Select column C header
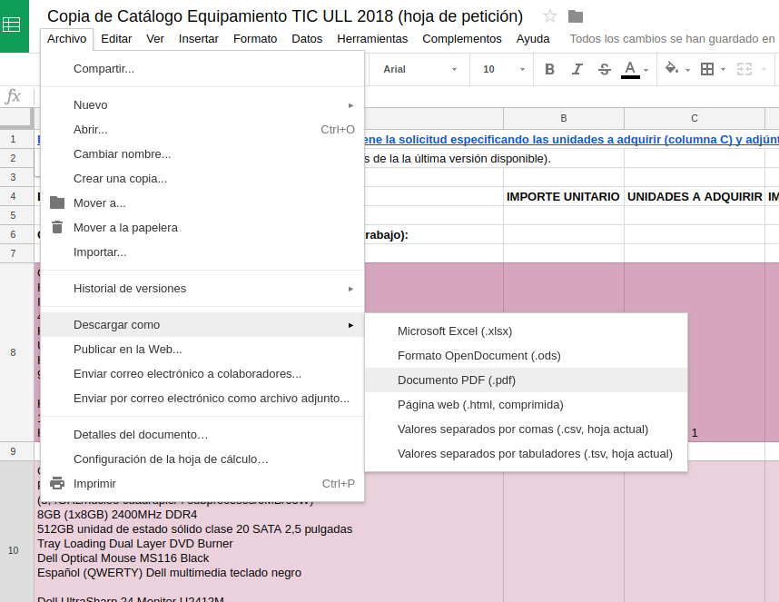 [x=694, y=118]
